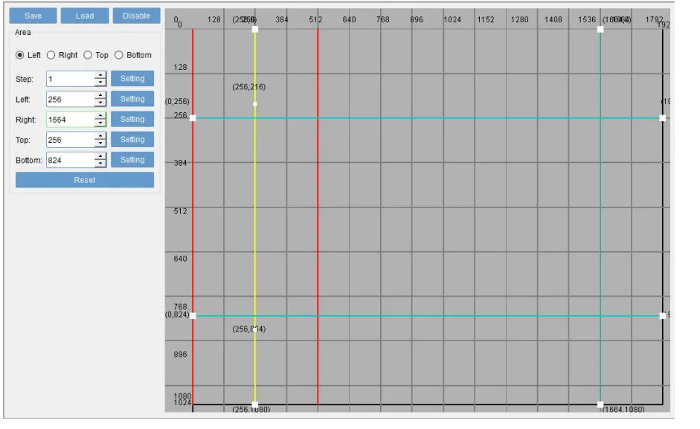
Task: Click the Setting button beside Step
Action: tap(132, 80)
